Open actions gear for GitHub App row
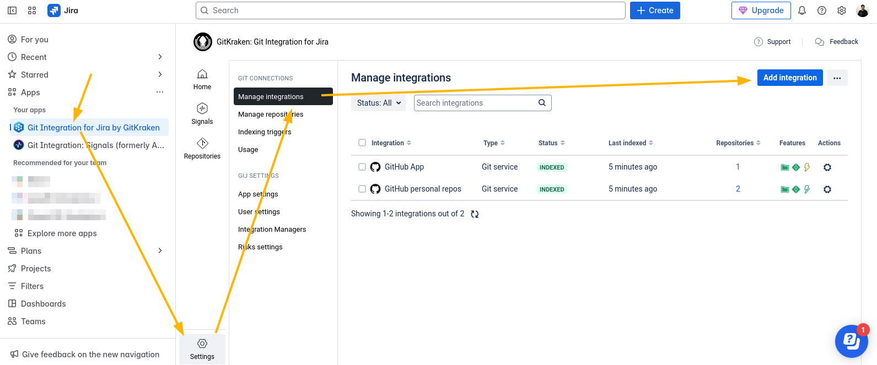The image size is (877, 365). [x=827, y=167]
